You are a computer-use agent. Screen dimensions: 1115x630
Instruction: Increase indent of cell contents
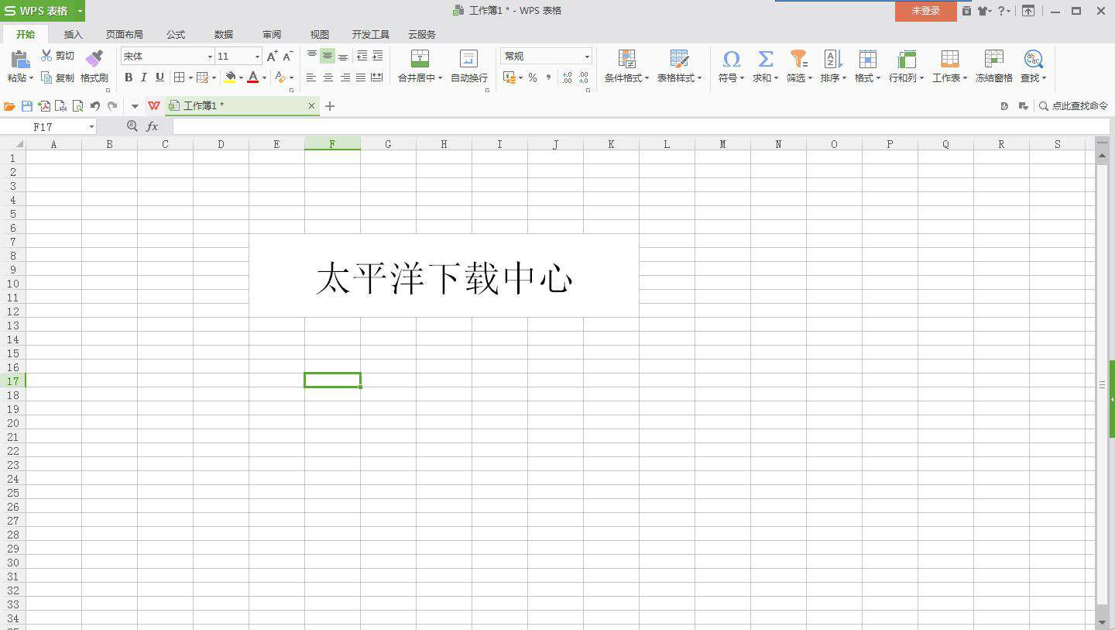(x=377, y=56)
